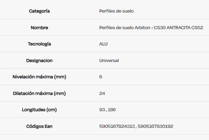Click the Nombre row label
The image size is (209, 140).
click(x=39, y=28)
